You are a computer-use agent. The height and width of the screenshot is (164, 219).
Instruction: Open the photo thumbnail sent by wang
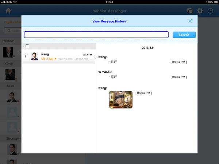point(120,99)
